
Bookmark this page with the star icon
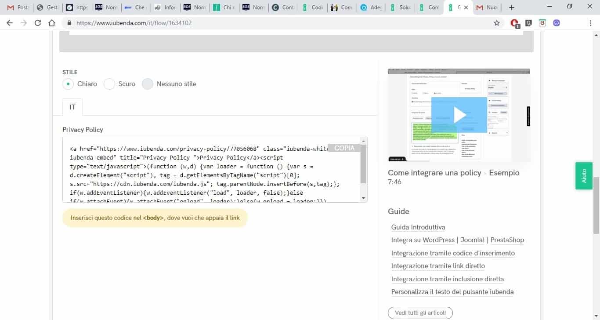(x=497, y=23)
